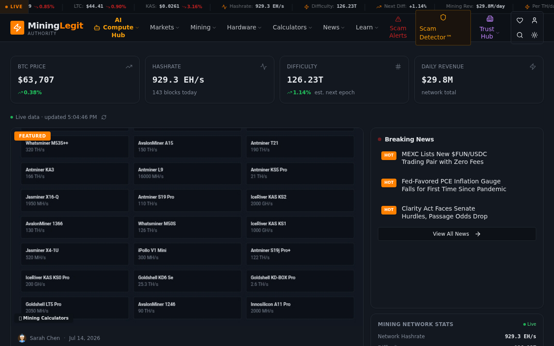The image size is (554, 346).
Task: Select the Antminer T21 miner card
Action: click(300, 147)
